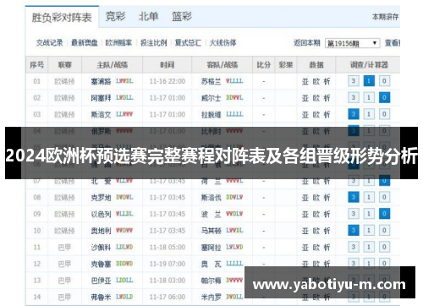Click away team 马其顿 in row 10

pyautogui.click(x=211, y=231)
